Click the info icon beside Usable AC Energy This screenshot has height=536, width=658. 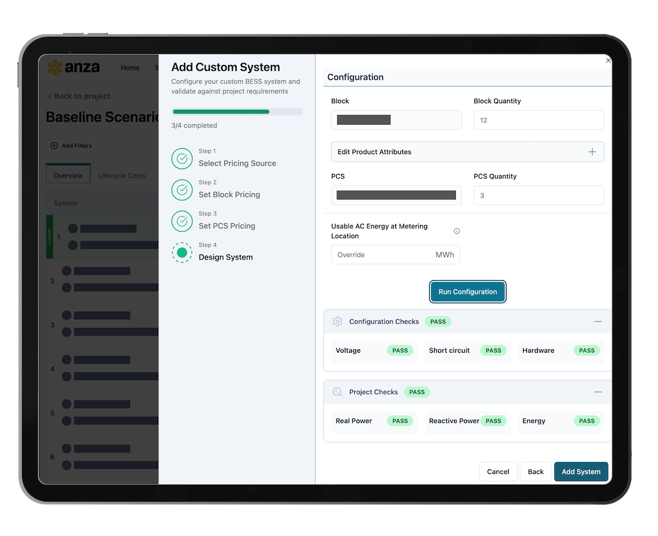(457, 231)
